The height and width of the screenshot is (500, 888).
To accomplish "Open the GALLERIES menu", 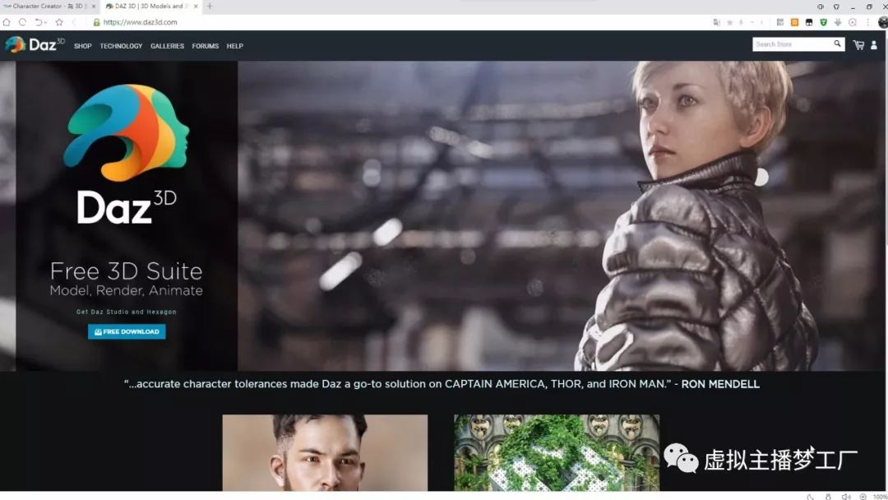I will 167,46.
